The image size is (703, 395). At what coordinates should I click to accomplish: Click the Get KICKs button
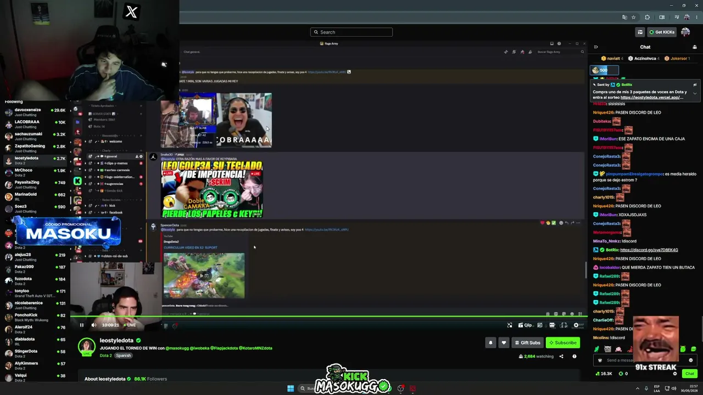(662, 32)
